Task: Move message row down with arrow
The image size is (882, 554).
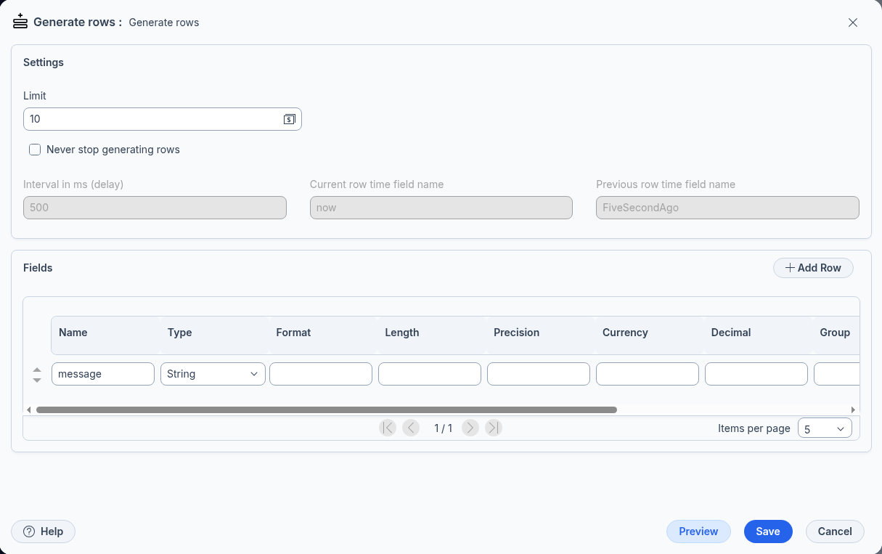Action: pos(37,380)
